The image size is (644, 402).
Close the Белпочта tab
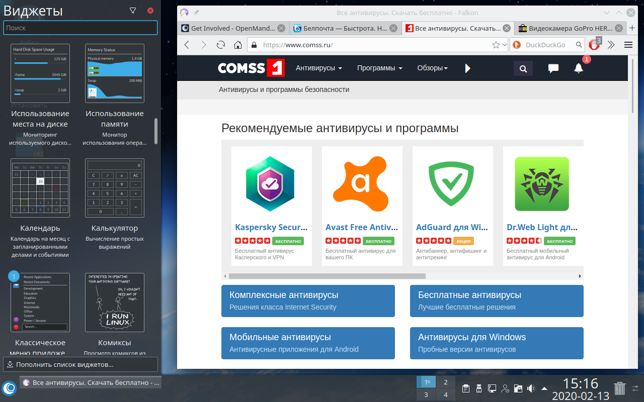pos(393,29)
